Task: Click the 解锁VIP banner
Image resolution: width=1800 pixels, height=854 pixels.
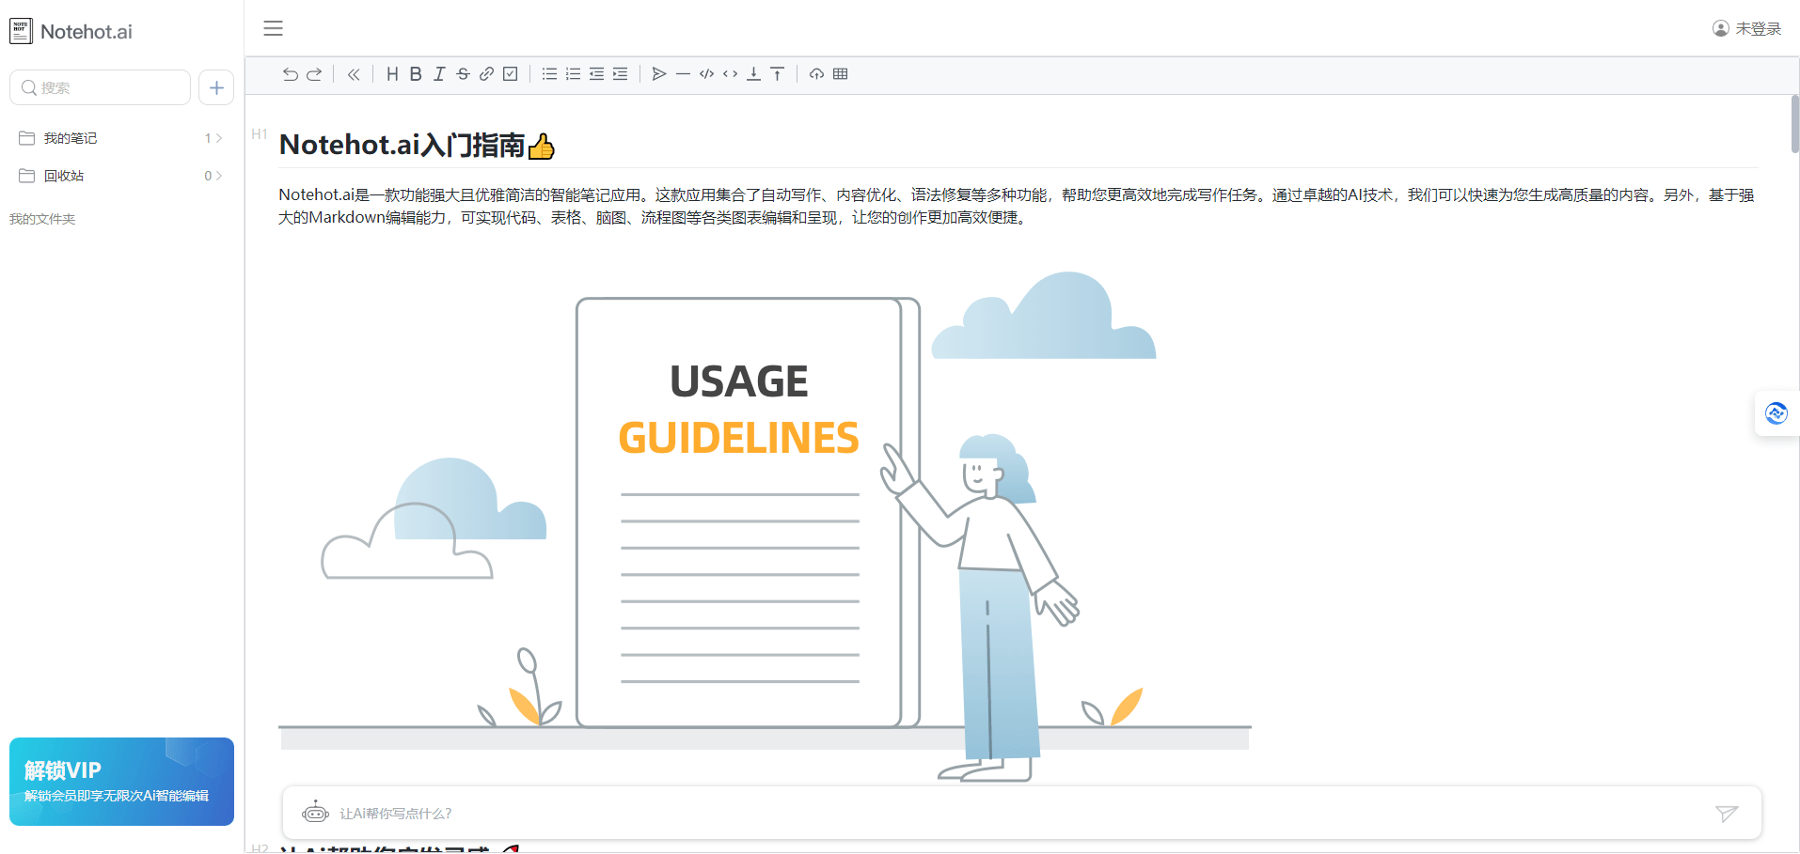Action: pyautogui.click(x=121, y=782)
